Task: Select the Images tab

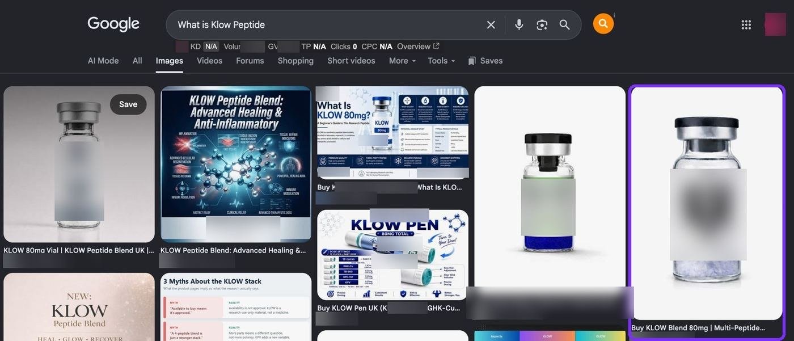Action: (170, 61)
